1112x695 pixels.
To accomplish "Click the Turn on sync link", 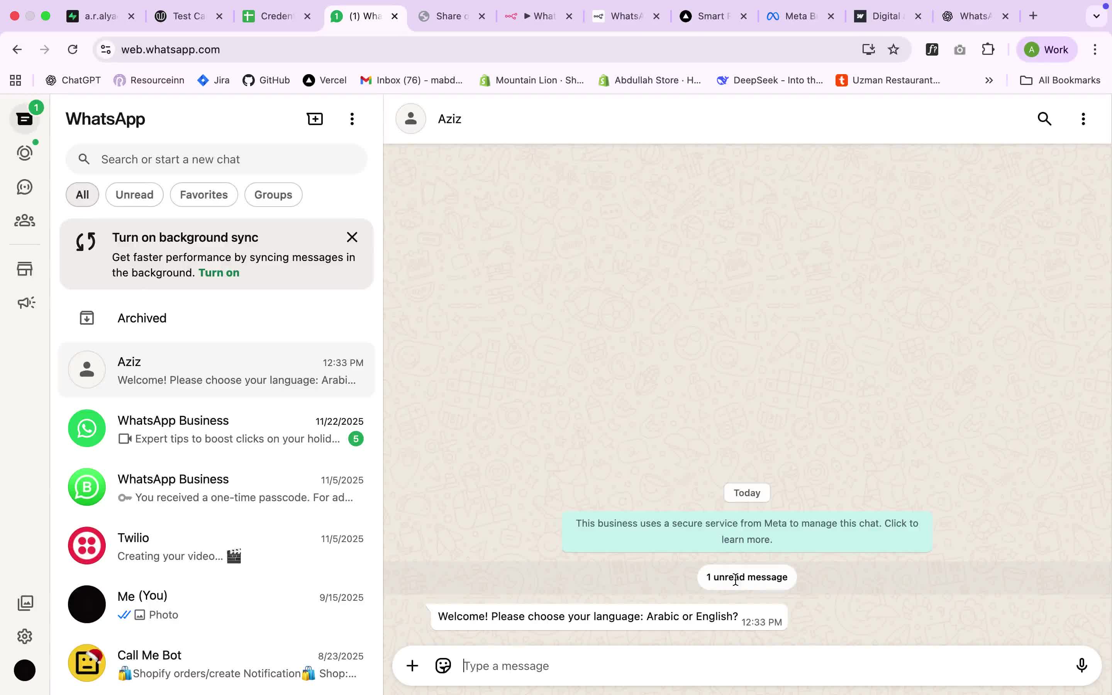I will pos(219,273).
